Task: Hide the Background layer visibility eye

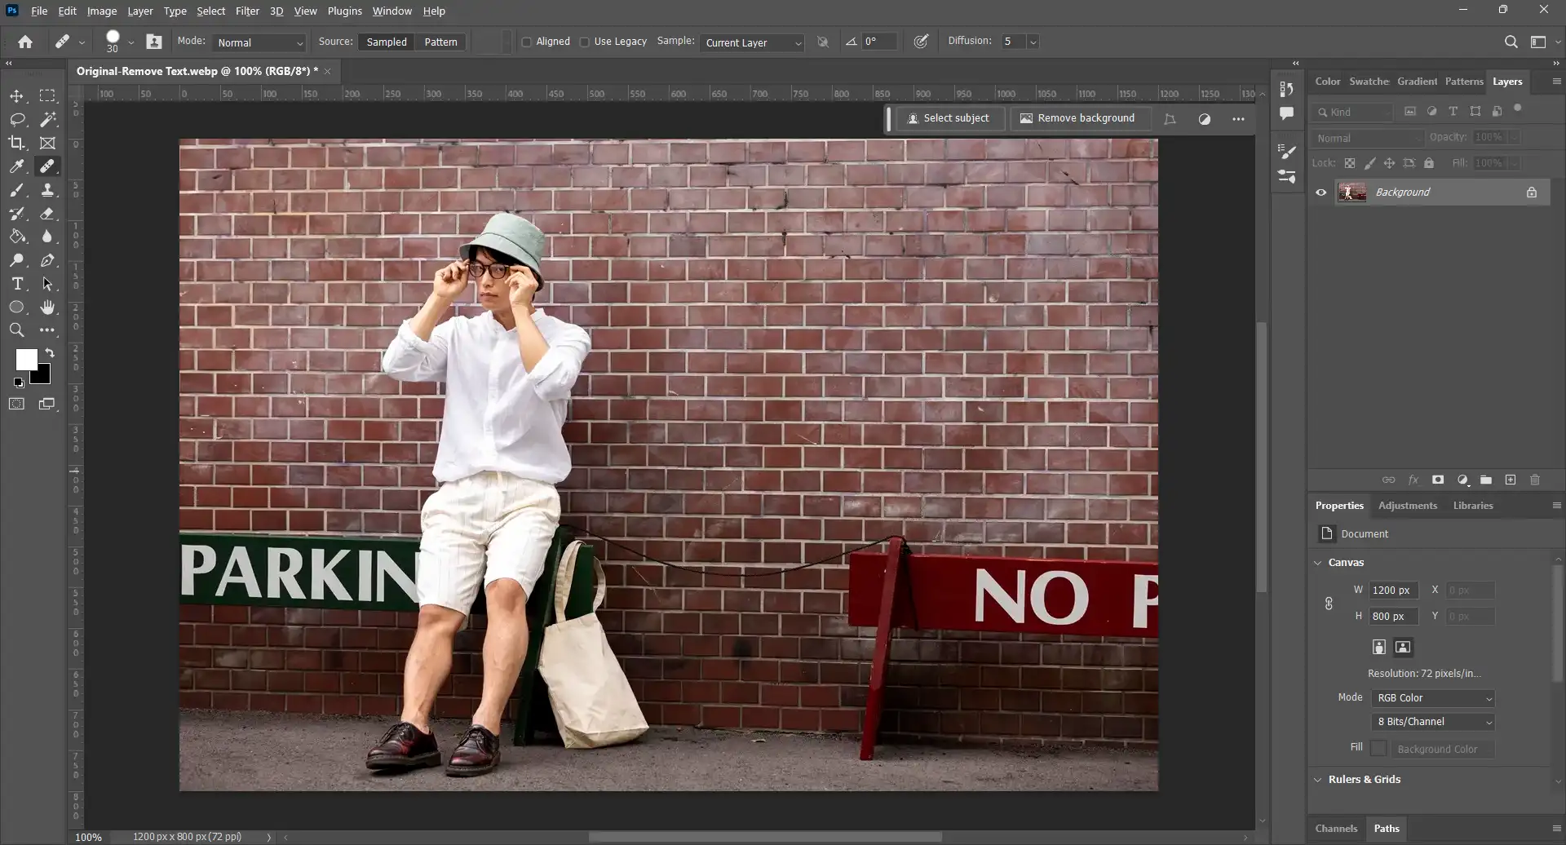Action: (x=1320, y=192)
